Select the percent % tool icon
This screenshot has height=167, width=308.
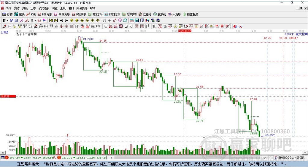coord(165,27)
